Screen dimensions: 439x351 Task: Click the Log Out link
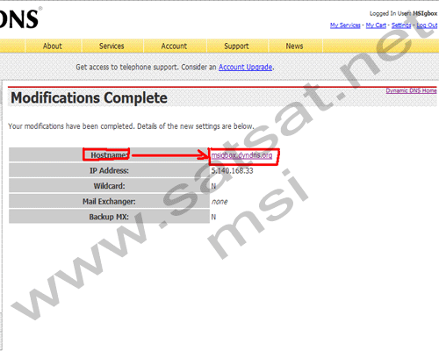point(427,25)
